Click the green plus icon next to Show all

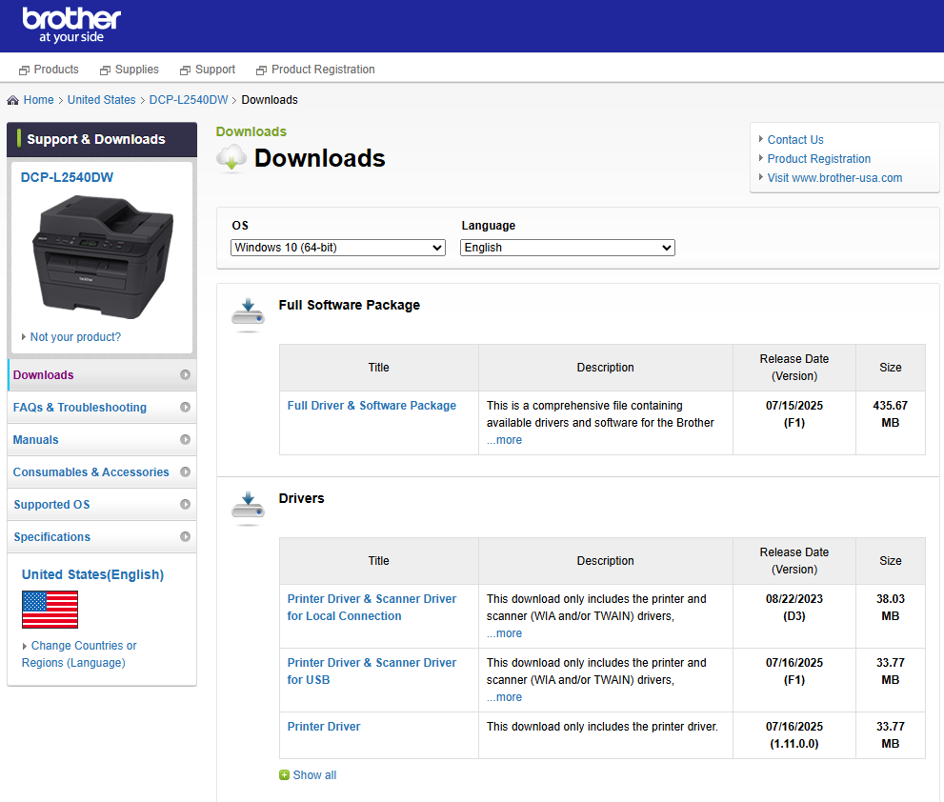[x=284, y=774]
